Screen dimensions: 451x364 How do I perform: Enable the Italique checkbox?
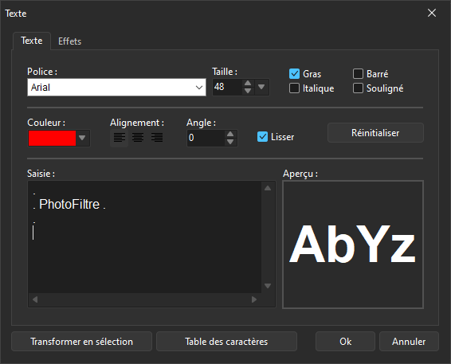click(x=294, y=88)
